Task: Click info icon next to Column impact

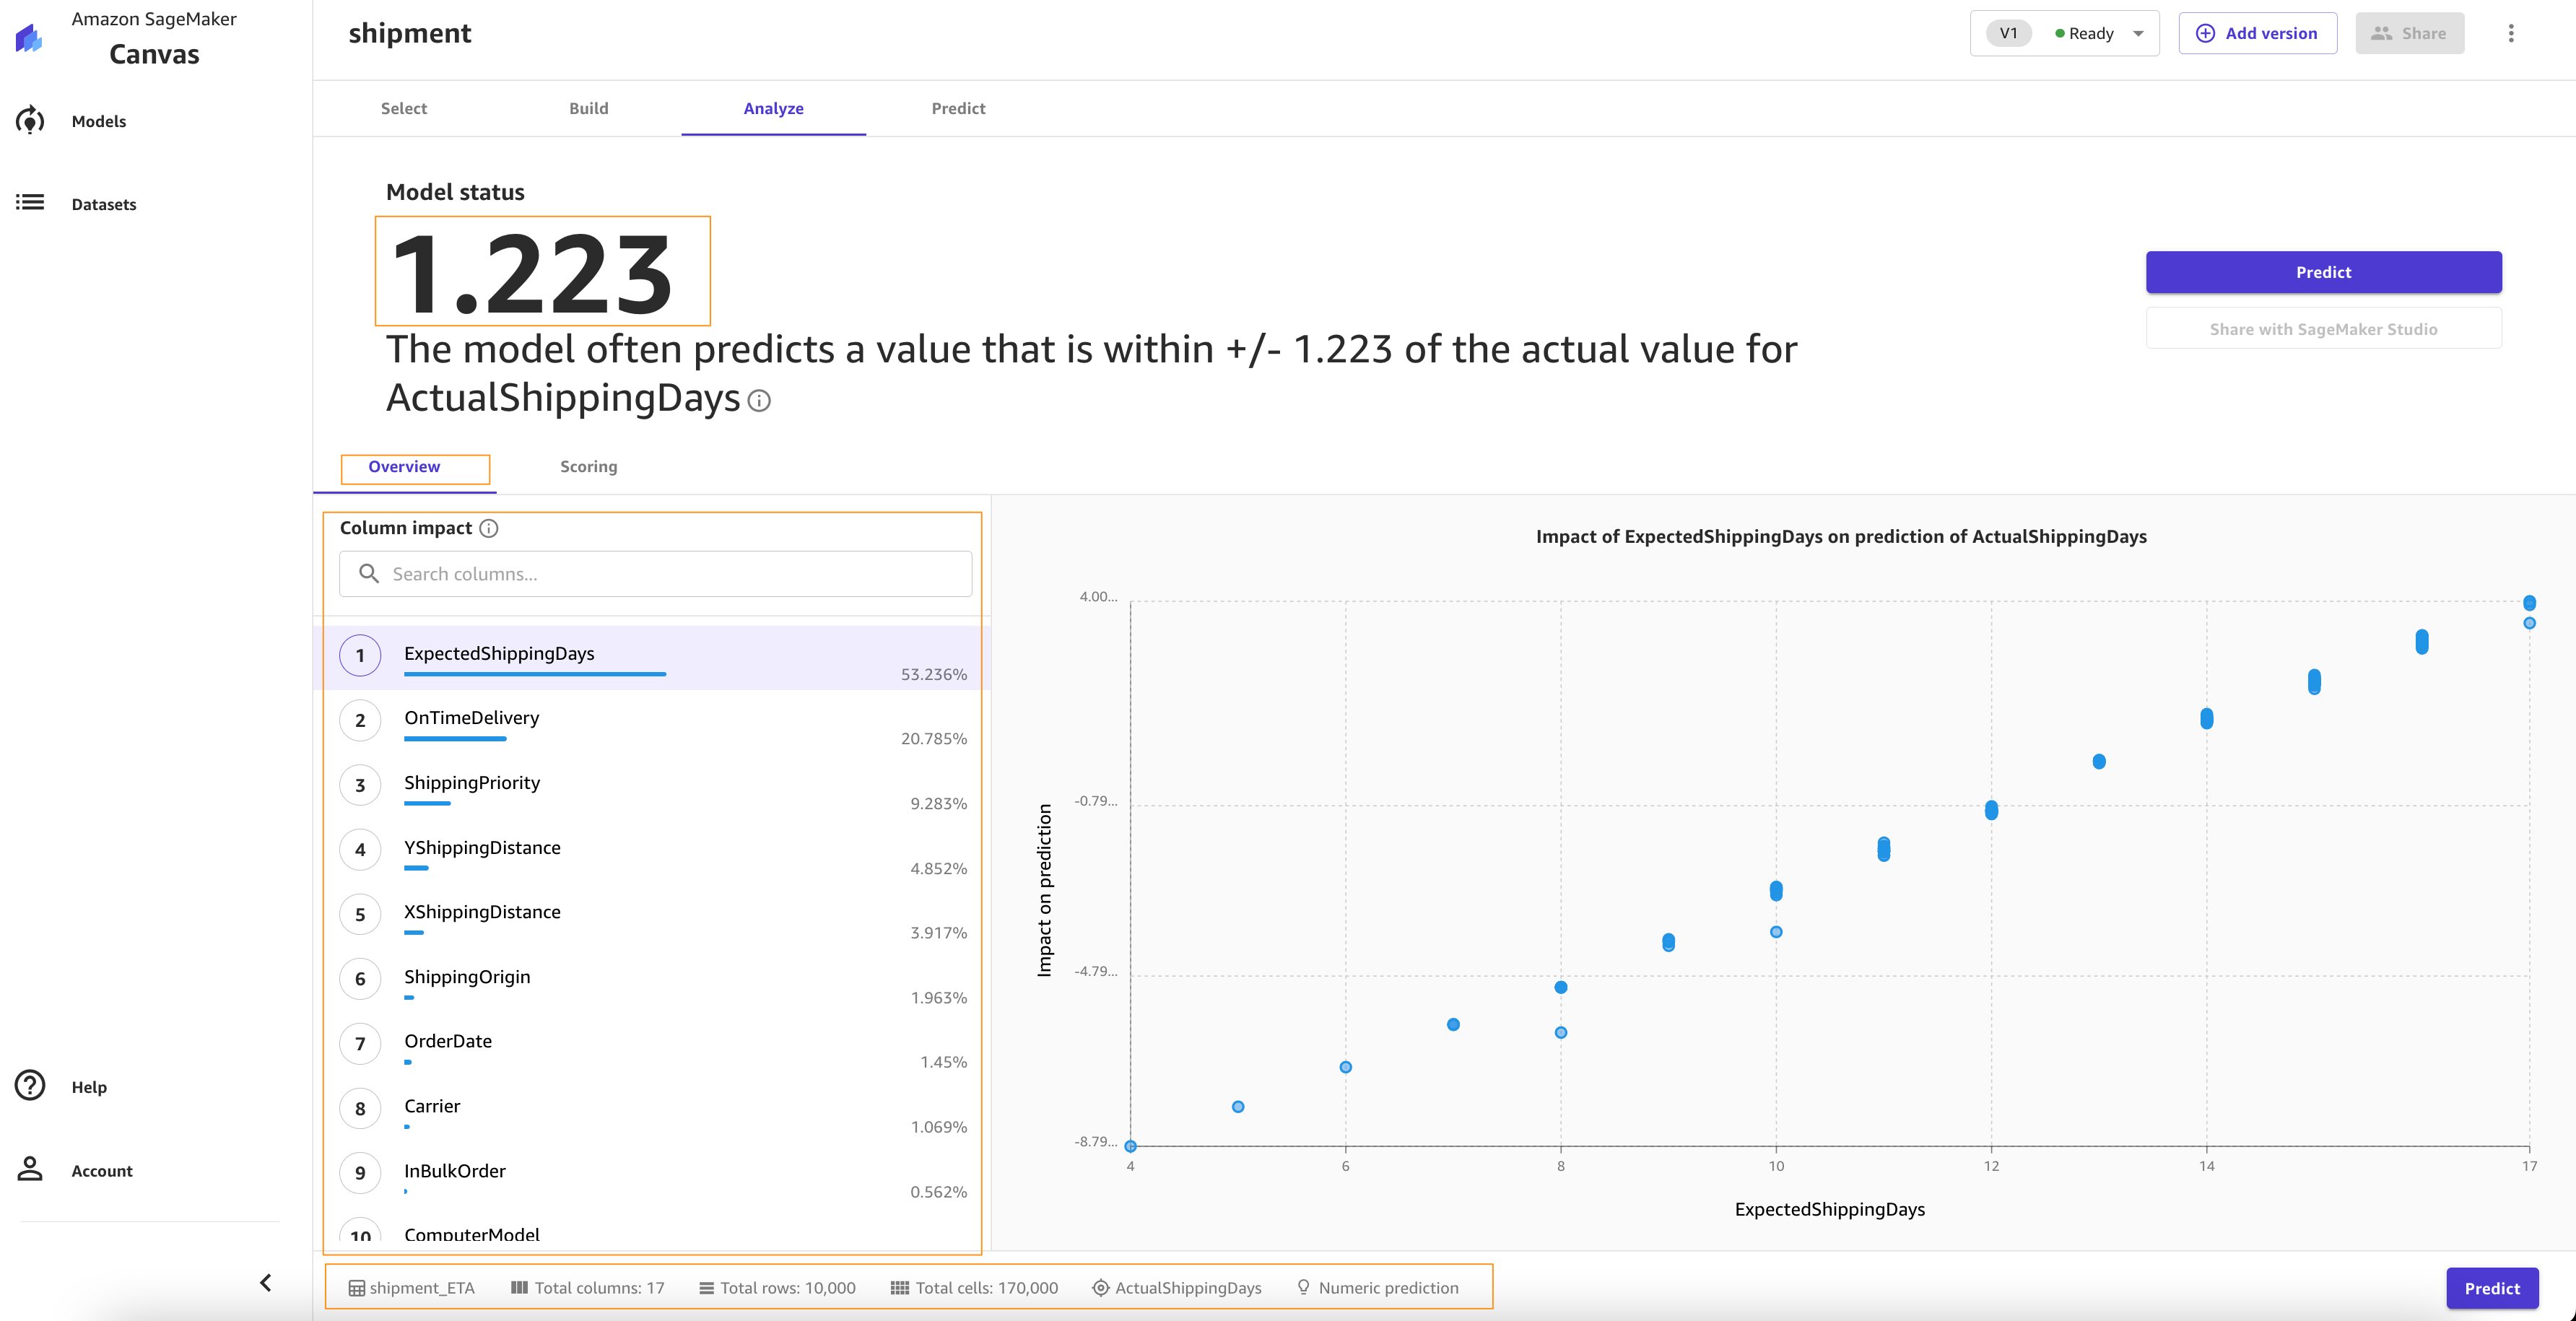Action: point(489,528)
